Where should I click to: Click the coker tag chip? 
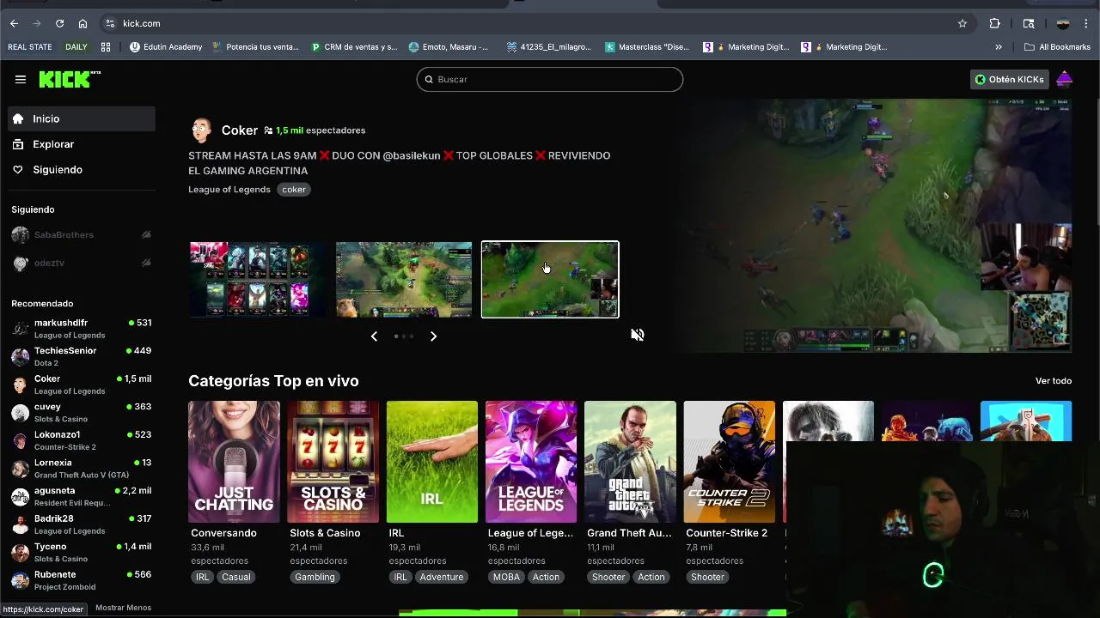294,189
